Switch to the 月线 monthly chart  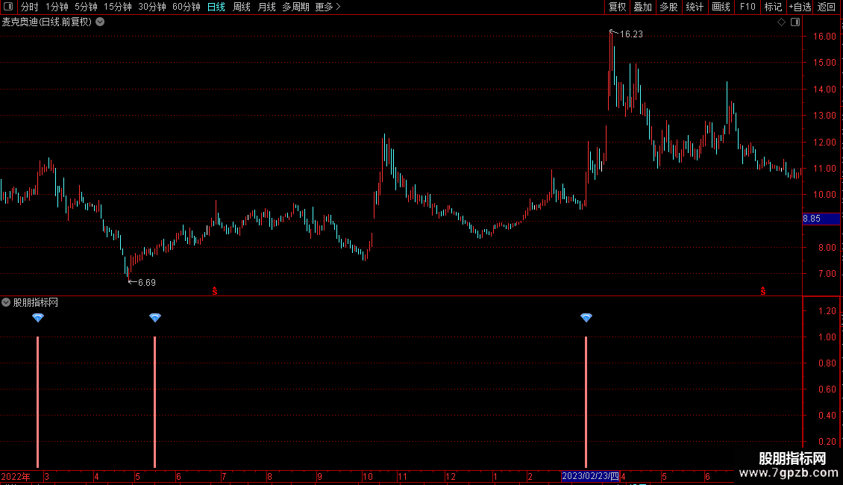pos(266,7)
